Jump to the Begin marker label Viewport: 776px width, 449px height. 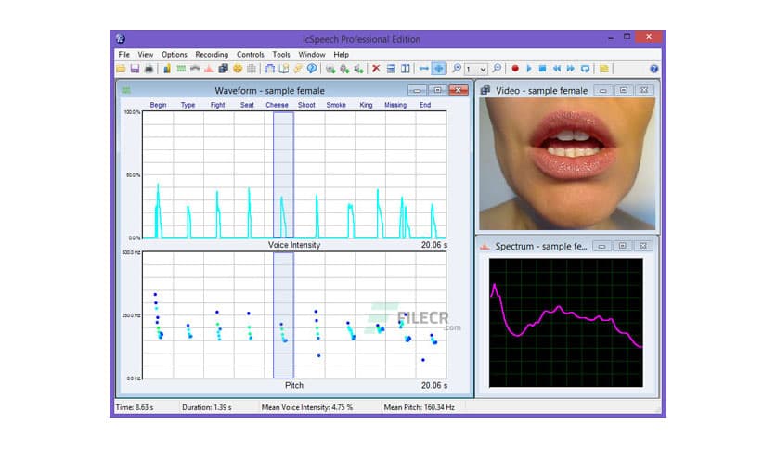click(x=159, y=105)
